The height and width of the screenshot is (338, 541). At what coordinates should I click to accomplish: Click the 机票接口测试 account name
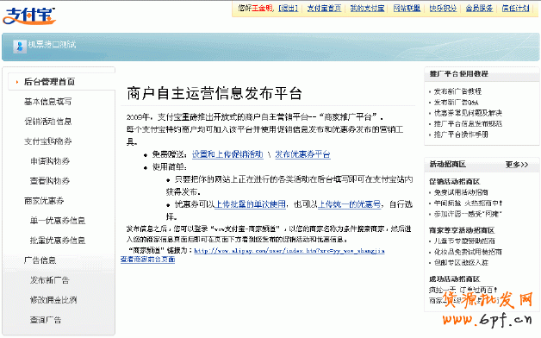coord(52,45)
